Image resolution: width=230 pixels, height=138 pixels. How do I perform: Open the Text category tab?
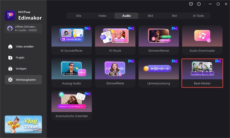click(x=174, y=16)
